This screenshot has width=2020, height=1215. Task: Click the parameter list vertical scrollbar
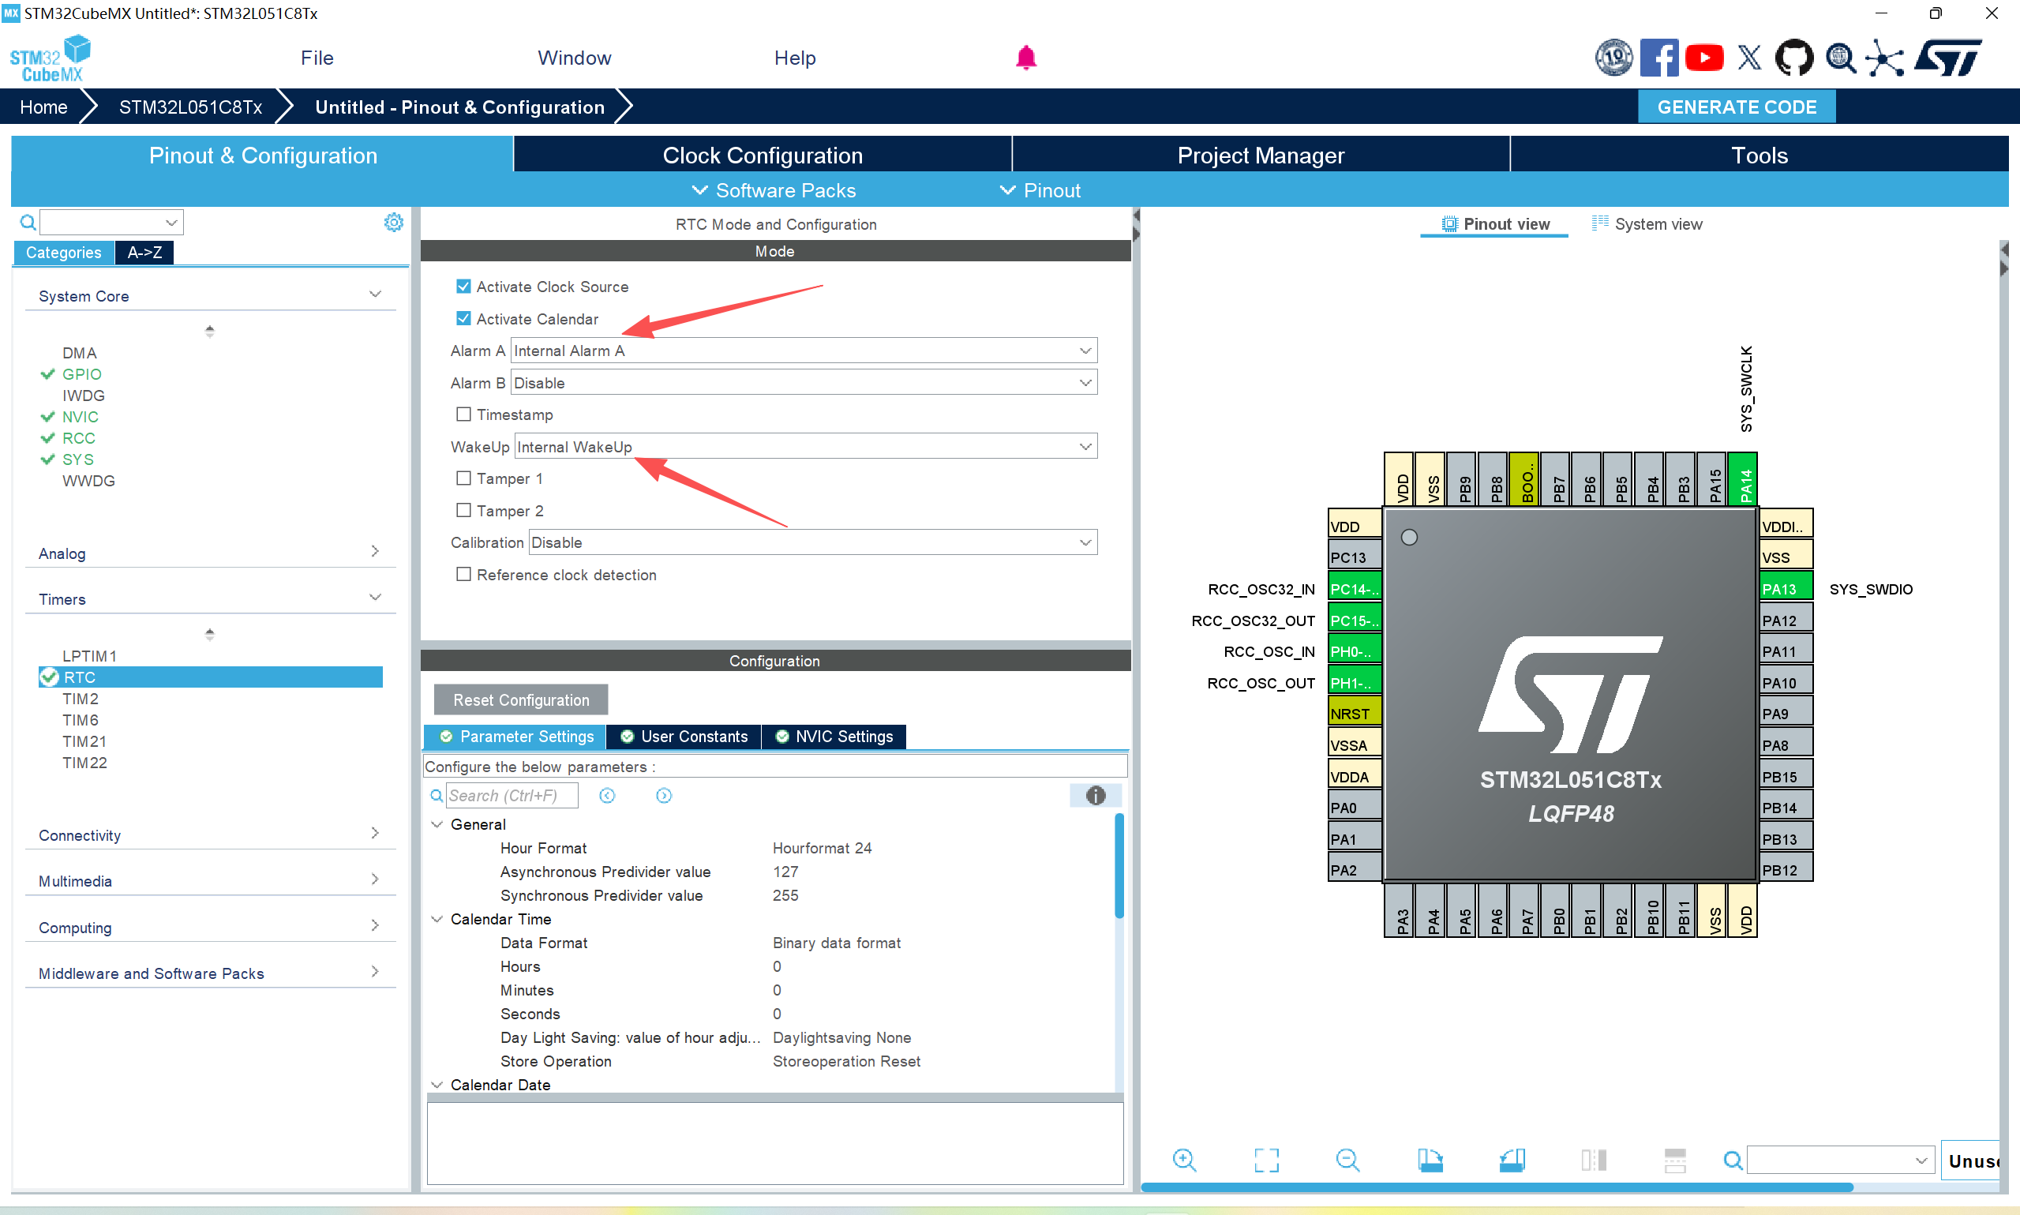[x=1118, y=865]
